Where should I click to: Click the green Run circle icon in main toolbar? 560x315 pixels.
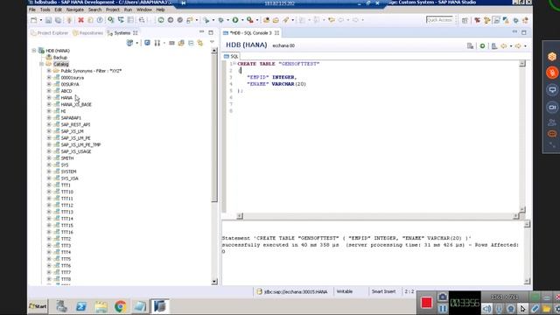click(x=235, y=20)
